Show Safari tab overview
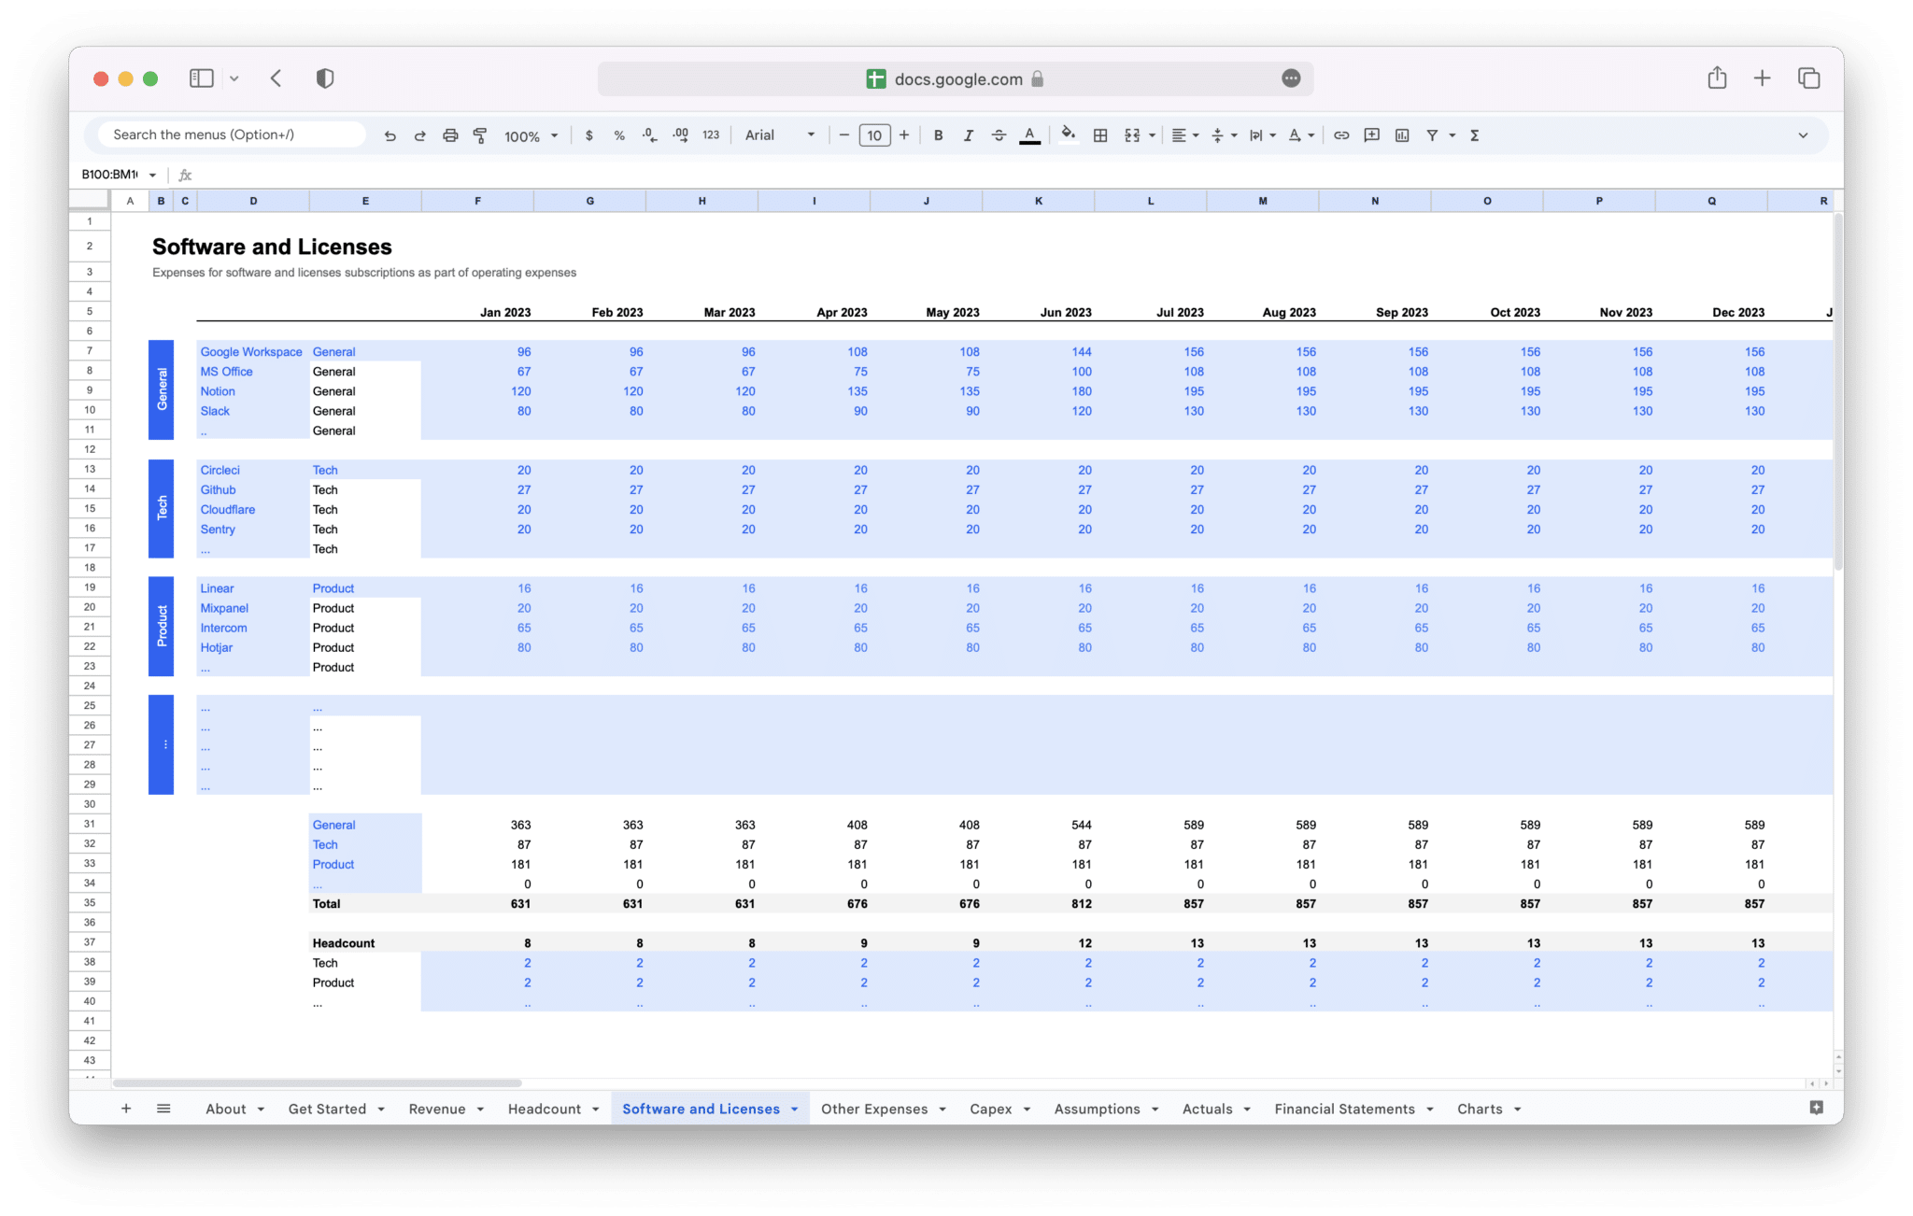Viewport: 1913px width, 1216px height. [1809, 78]
